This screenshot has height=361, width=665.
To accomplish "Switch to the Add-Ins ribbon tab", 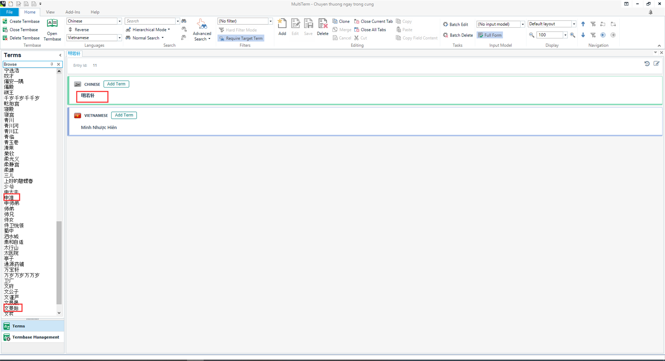I will click(x=73, y=12).
